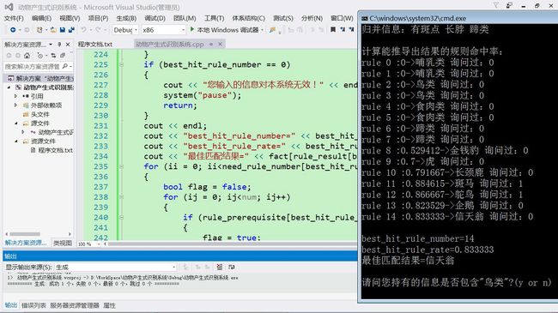Image resolution: width=558 pixels, height=313 pixels.
Task: Open the 测试(S) test menu
Action: (283, 18)
